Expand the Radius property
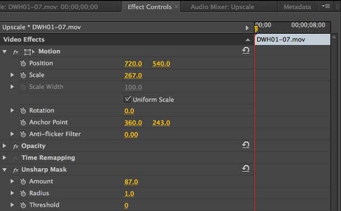Viewport: 341px width, 211px height. tap(12, 193)
